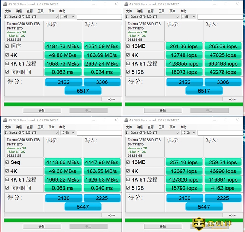Click the AS SSD icon in bottom-left window title bar
The height and width of the screenshot is (232, 245).
pos(5,120)
